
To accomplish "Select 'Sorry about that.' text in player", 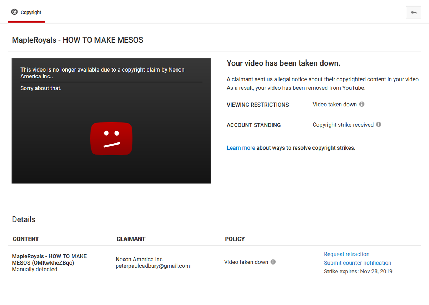I will (41, 88).
